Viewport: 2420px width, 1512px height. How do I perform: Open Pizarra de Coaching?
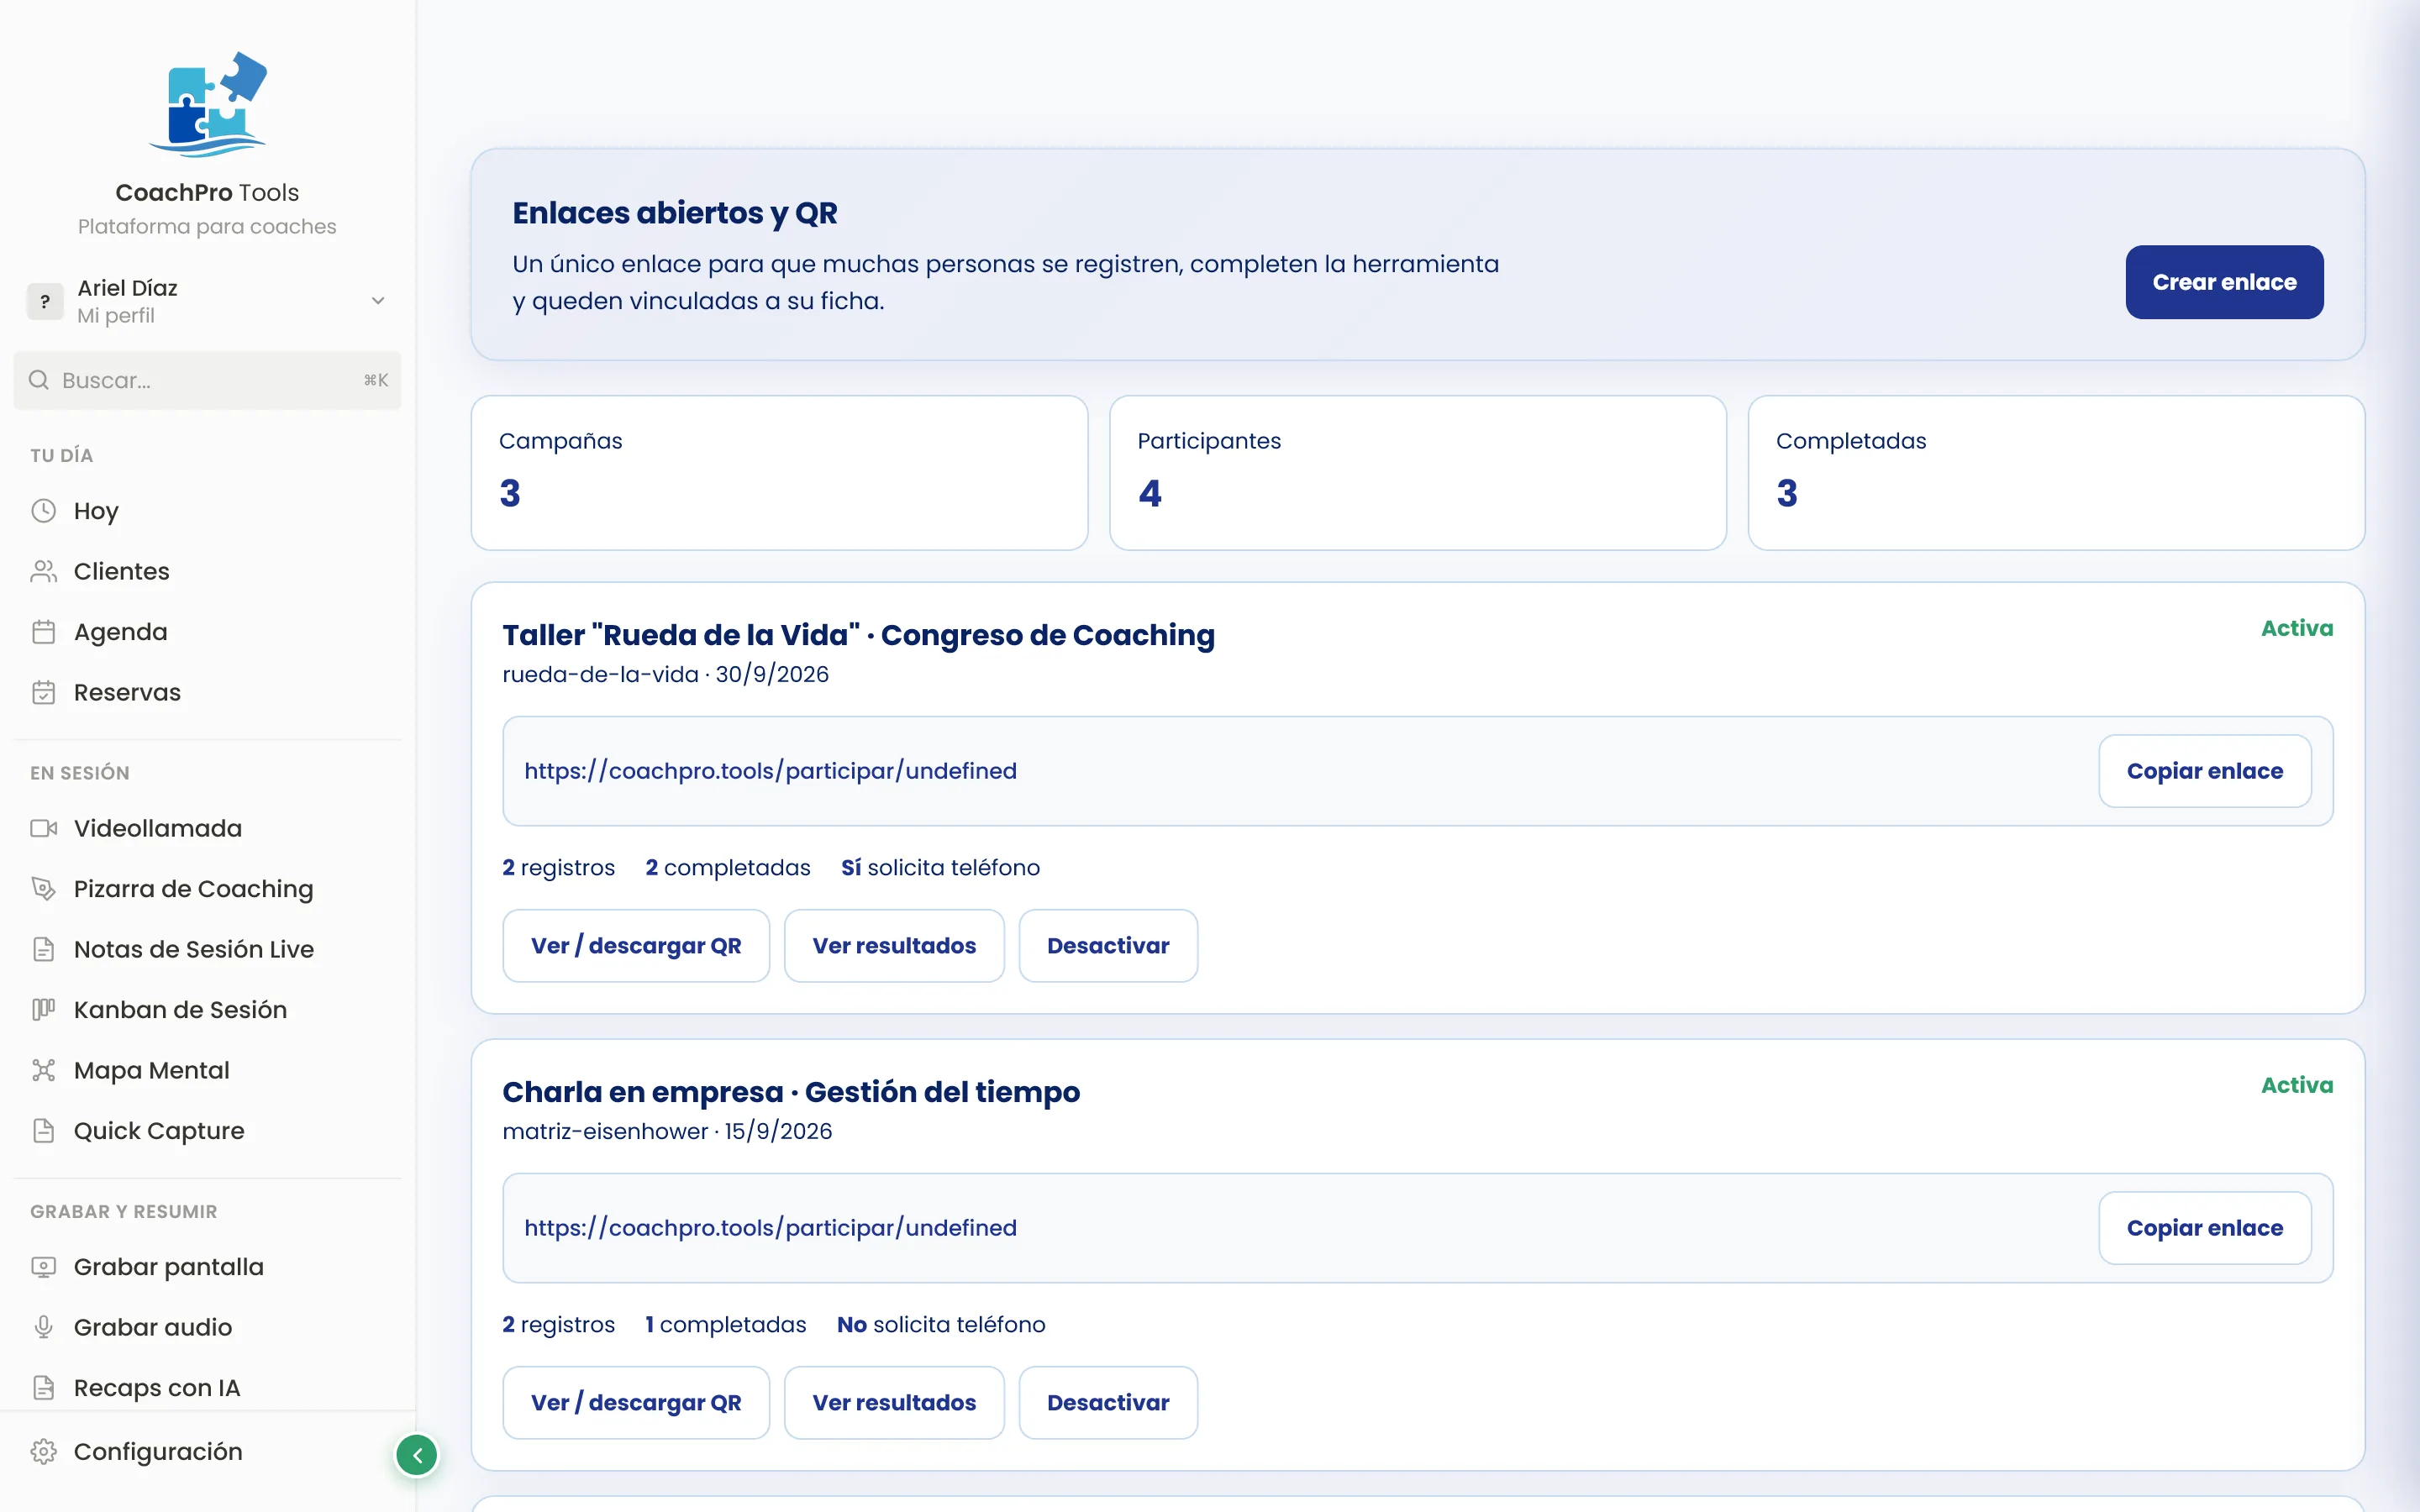tap(207, 888)
